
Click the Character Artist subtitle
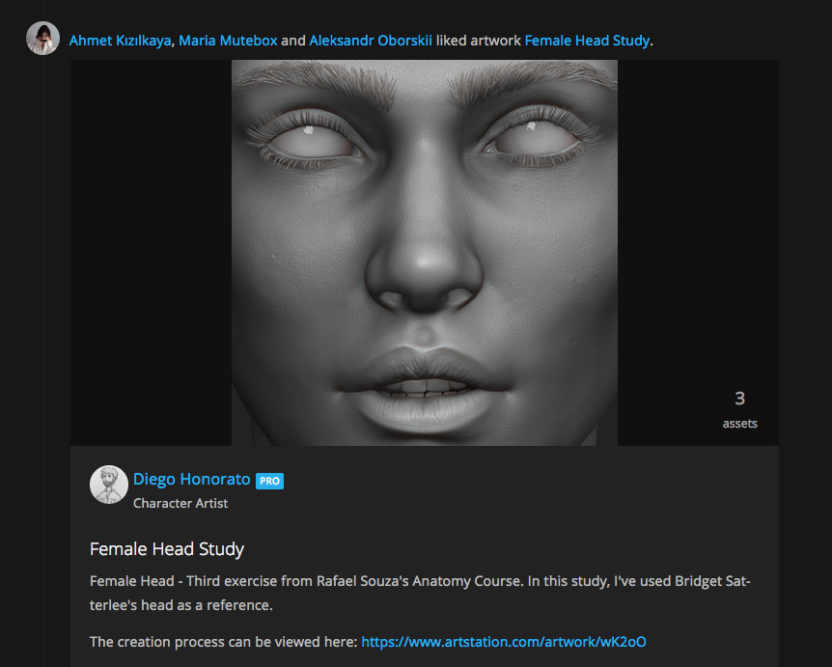coord(180,503)
